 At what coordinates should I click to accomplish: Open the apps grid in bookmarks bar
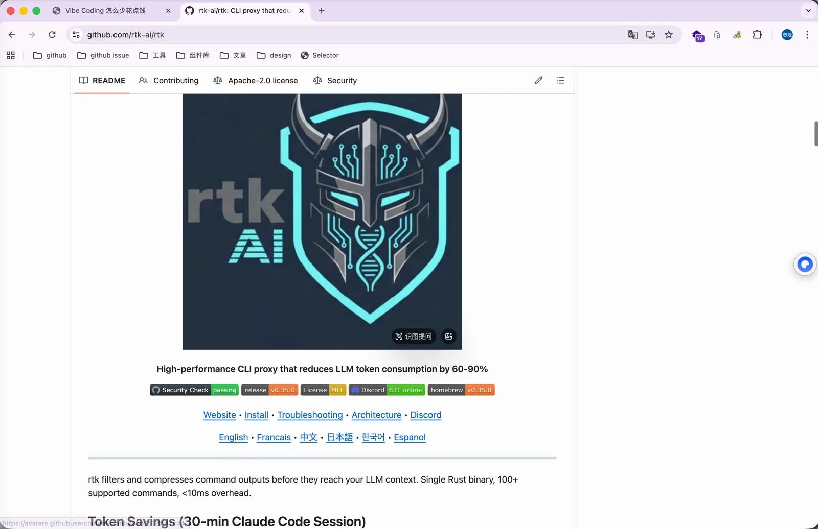[11, 55]
